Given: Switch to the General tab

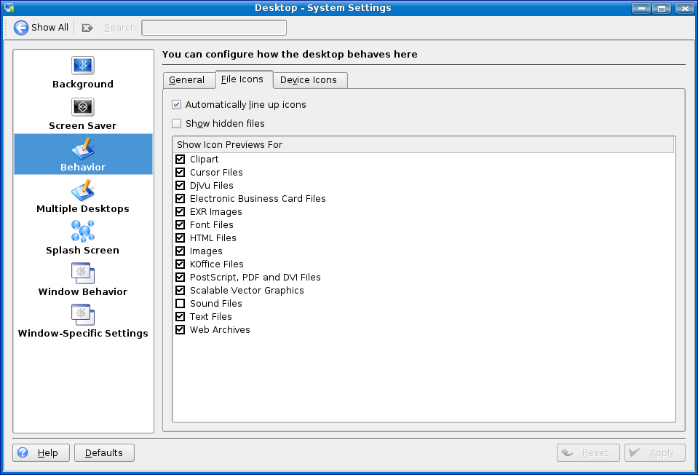Looking at the screenshot, I should point(187,80).
